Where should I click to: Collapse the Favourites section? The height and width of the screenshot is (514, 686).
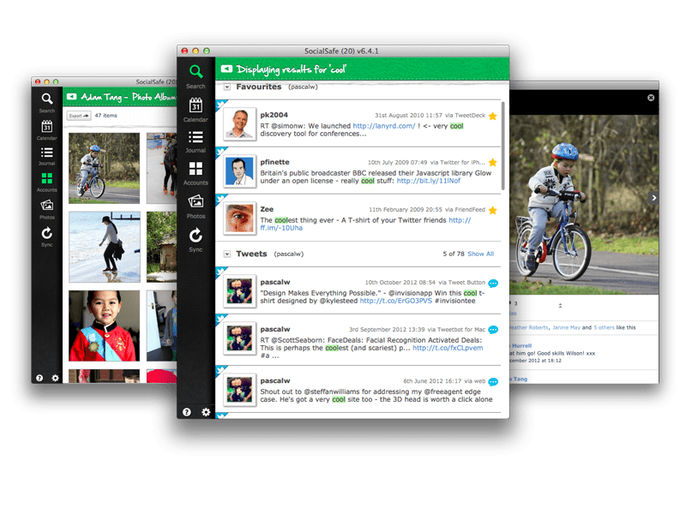[x=227, y=87]
